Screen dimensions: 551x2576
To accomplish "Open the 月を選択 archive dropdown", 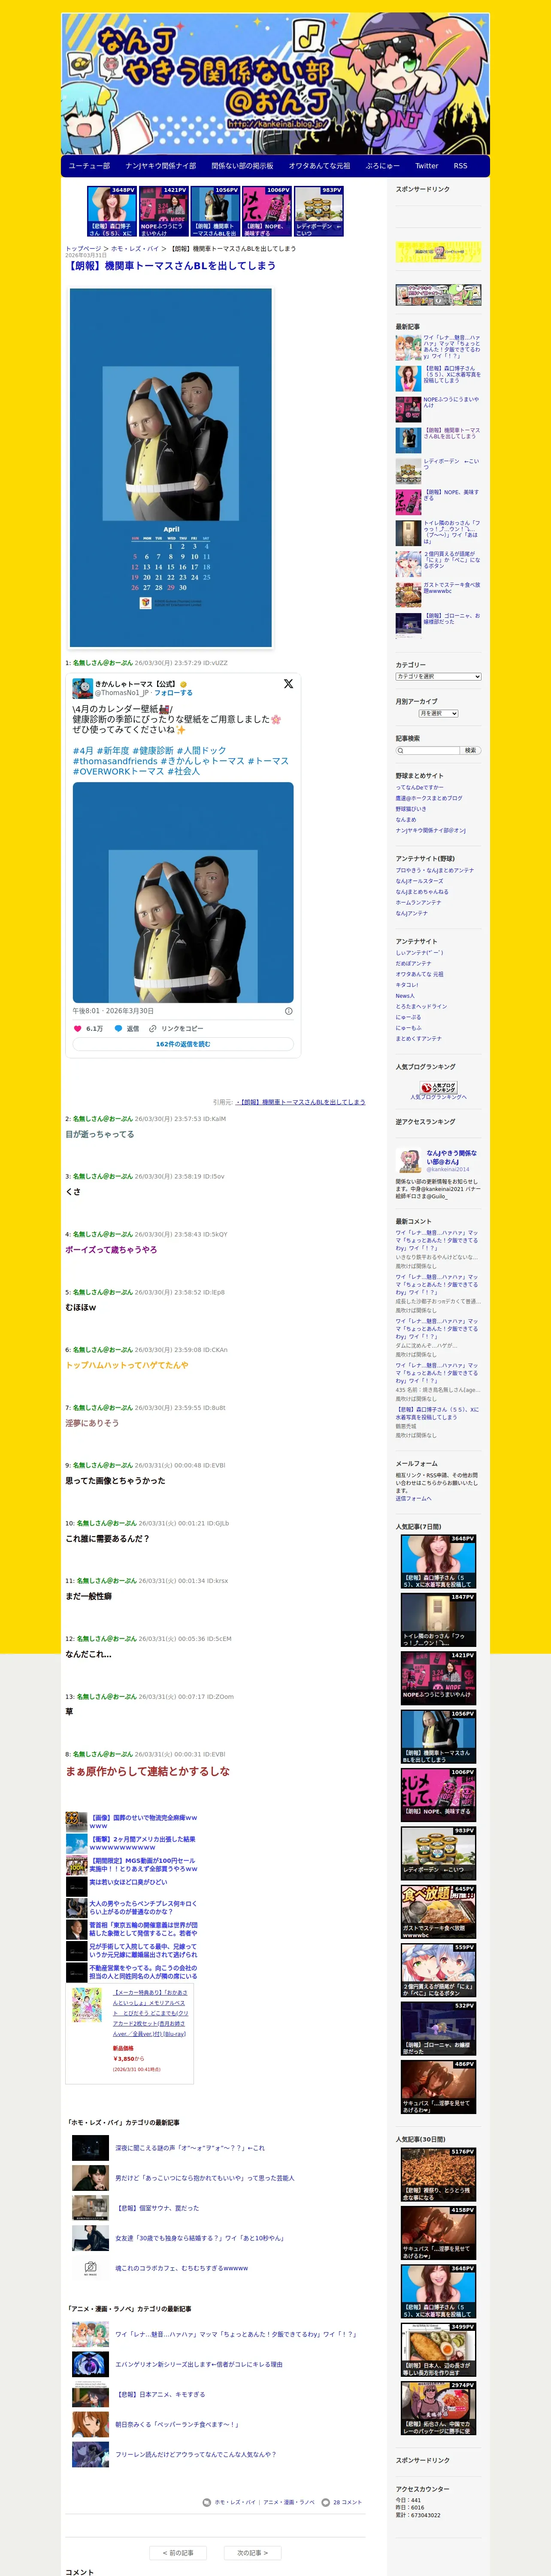I will [438, 713].
